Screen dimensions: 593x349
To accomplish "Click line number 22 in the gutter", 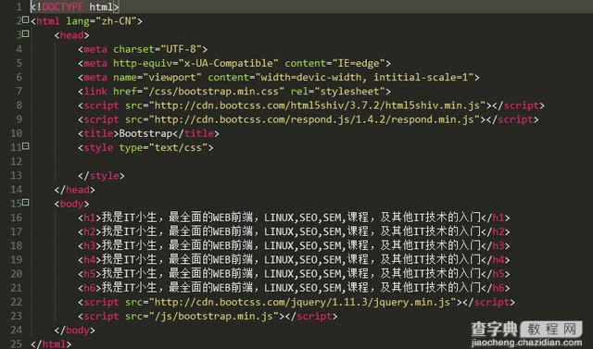I will pos(17,302).
